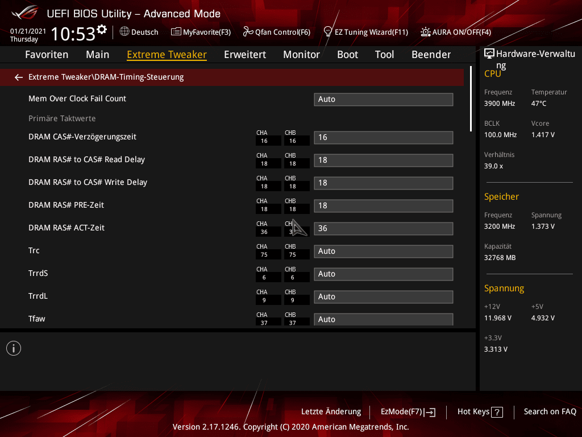Click the EZ Tuning Wizard bulb icon

pyautogui.click(x=328, y=32)
